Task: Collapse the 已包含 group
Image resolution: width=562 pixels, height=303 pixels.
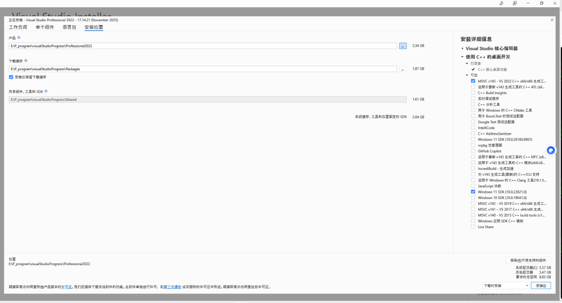Action: click(467, 63)
